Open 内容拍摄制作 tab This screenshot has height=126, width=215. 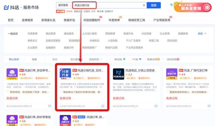[x=92, y=20]
